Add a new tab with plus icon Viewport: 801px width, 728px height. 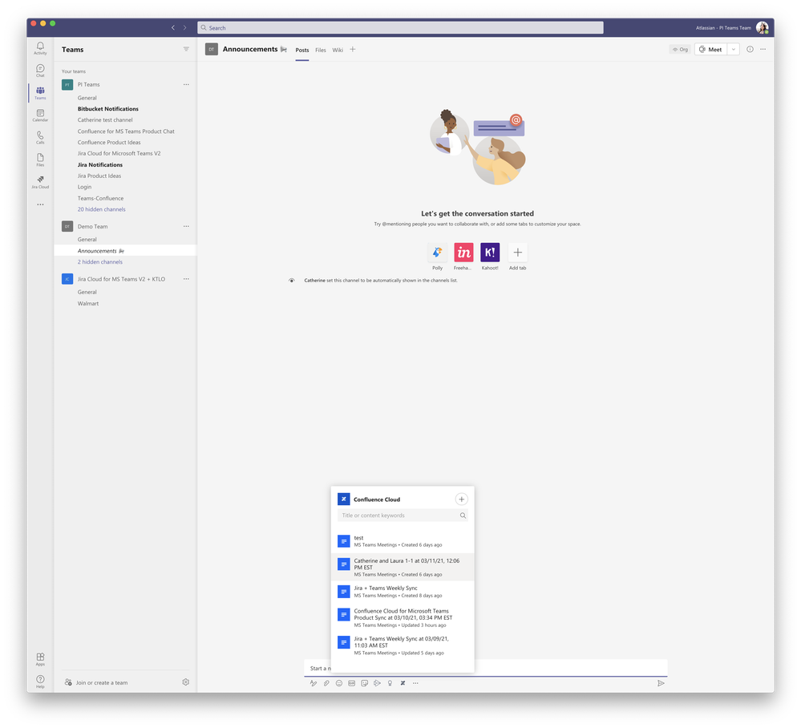pos(353,50)
